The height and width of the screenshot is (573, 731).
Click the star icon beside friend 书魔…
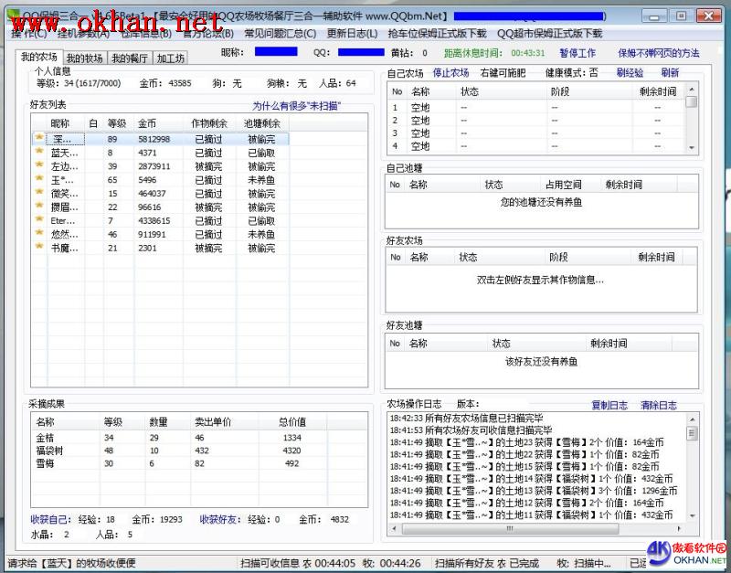pyautogui.click(x=39, y=246)
